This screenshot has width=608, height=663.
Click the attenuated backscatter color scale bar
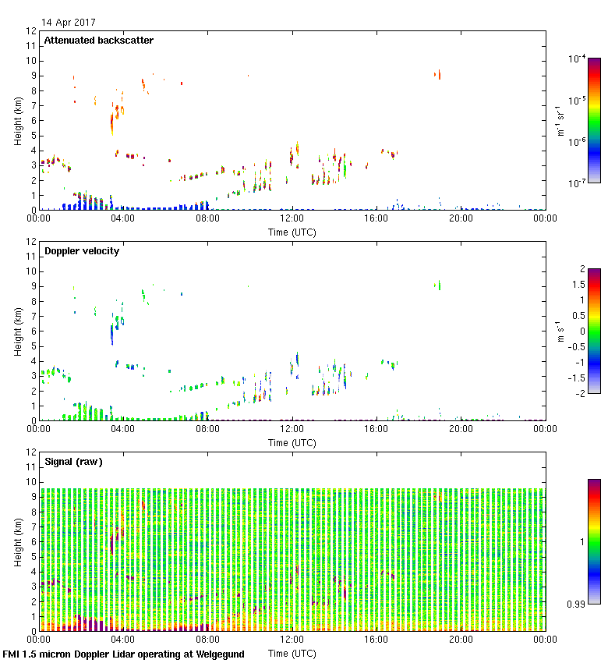pyautogui.click(x=594, y=120)
